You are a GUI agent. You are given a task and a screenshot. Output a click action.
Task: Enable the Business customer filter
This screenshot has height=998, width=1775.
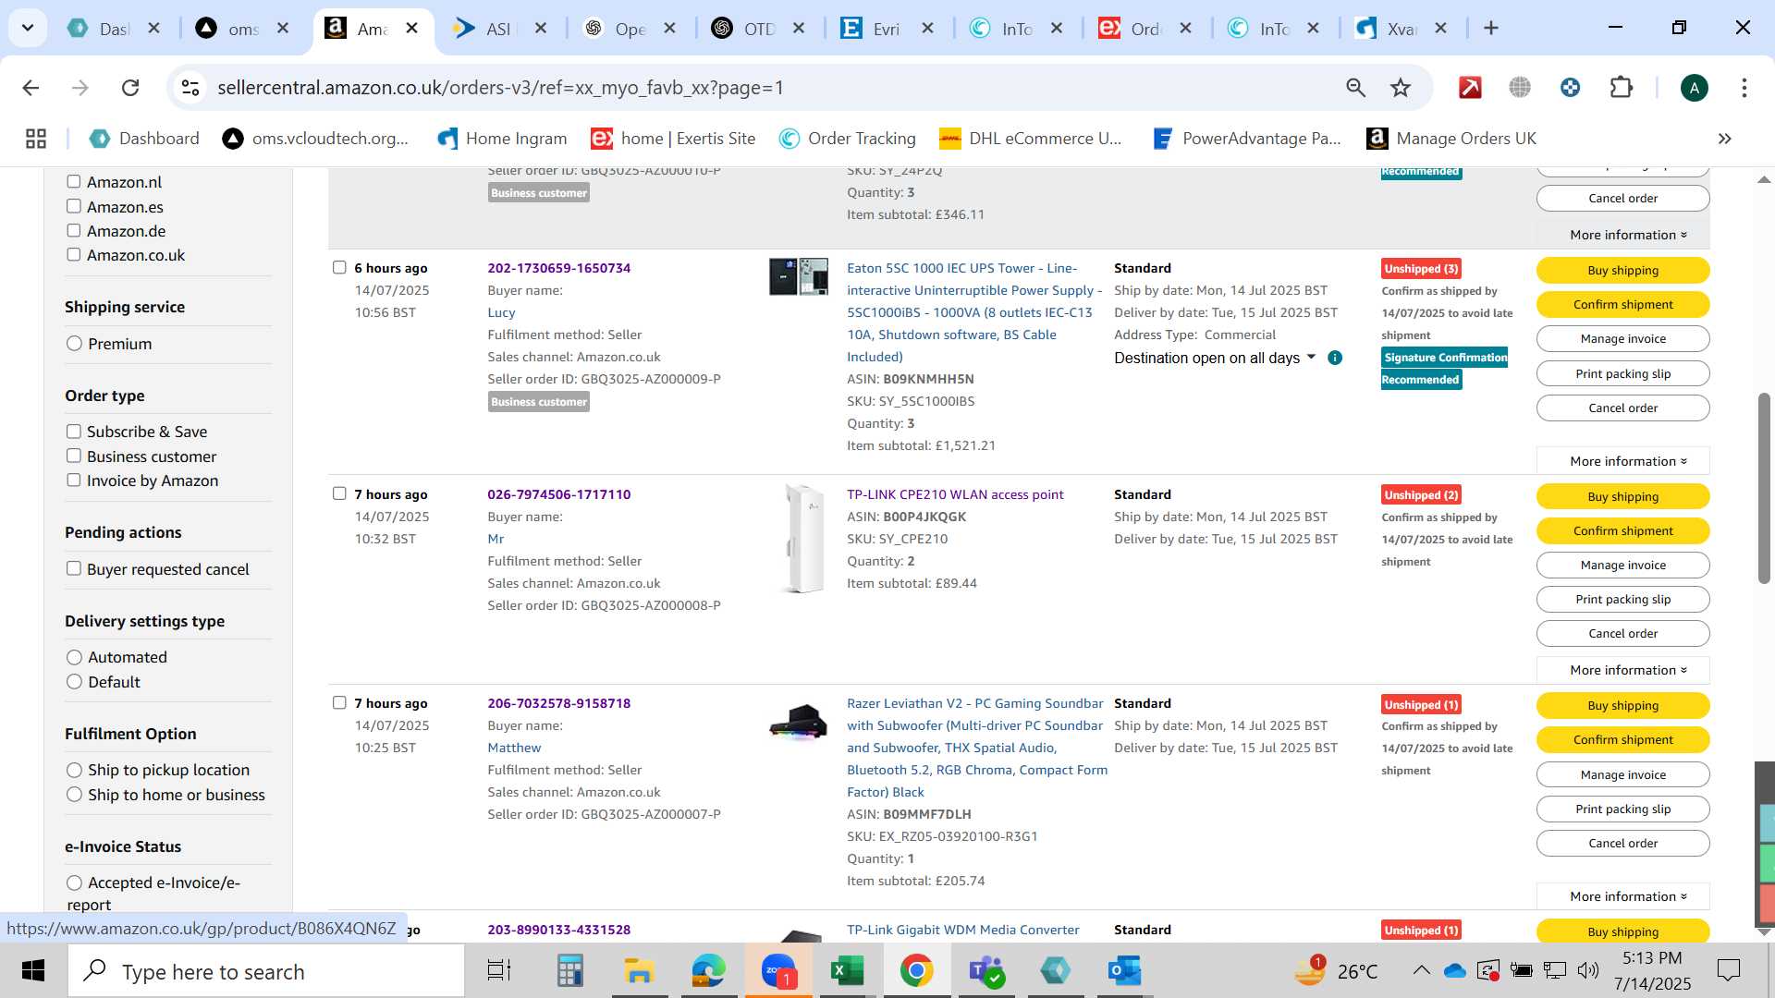[74, 456]
